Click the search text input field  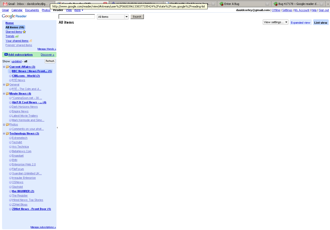pyautogui.click(x=77, y=17)
